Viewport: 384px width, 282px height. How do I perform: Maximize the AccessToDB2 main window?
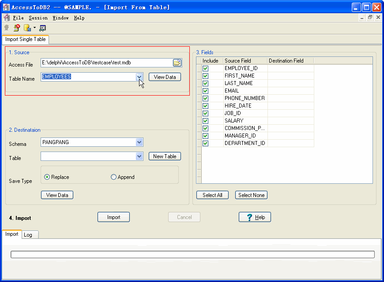[367, 7]
